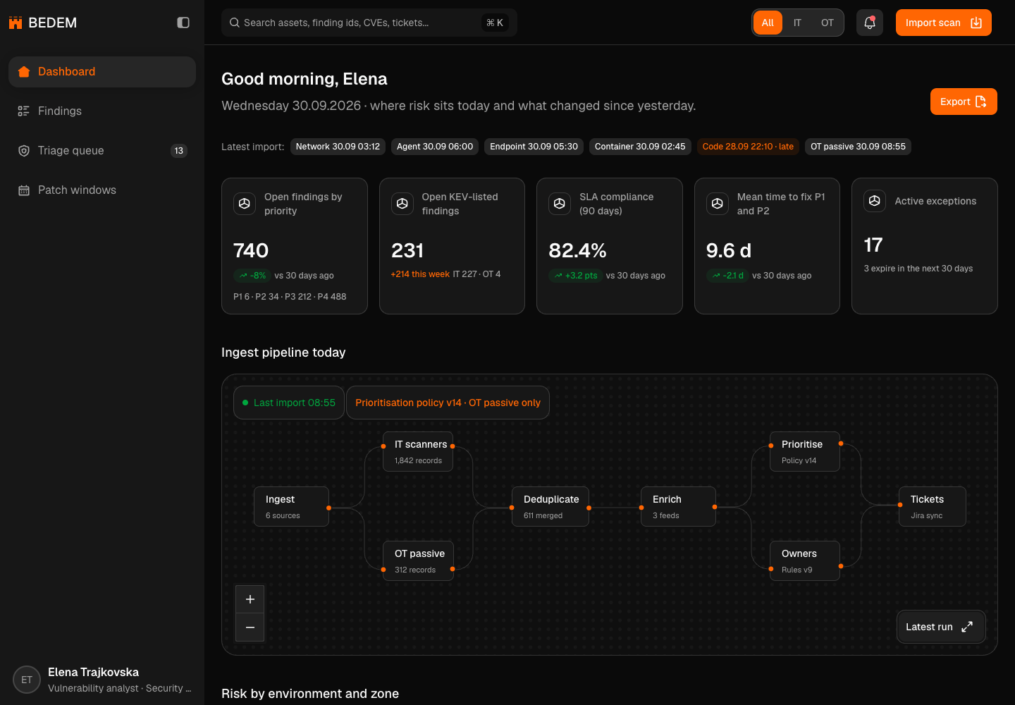
Task: Zoom in the pipeline with plus button
Action: (250, 599)
